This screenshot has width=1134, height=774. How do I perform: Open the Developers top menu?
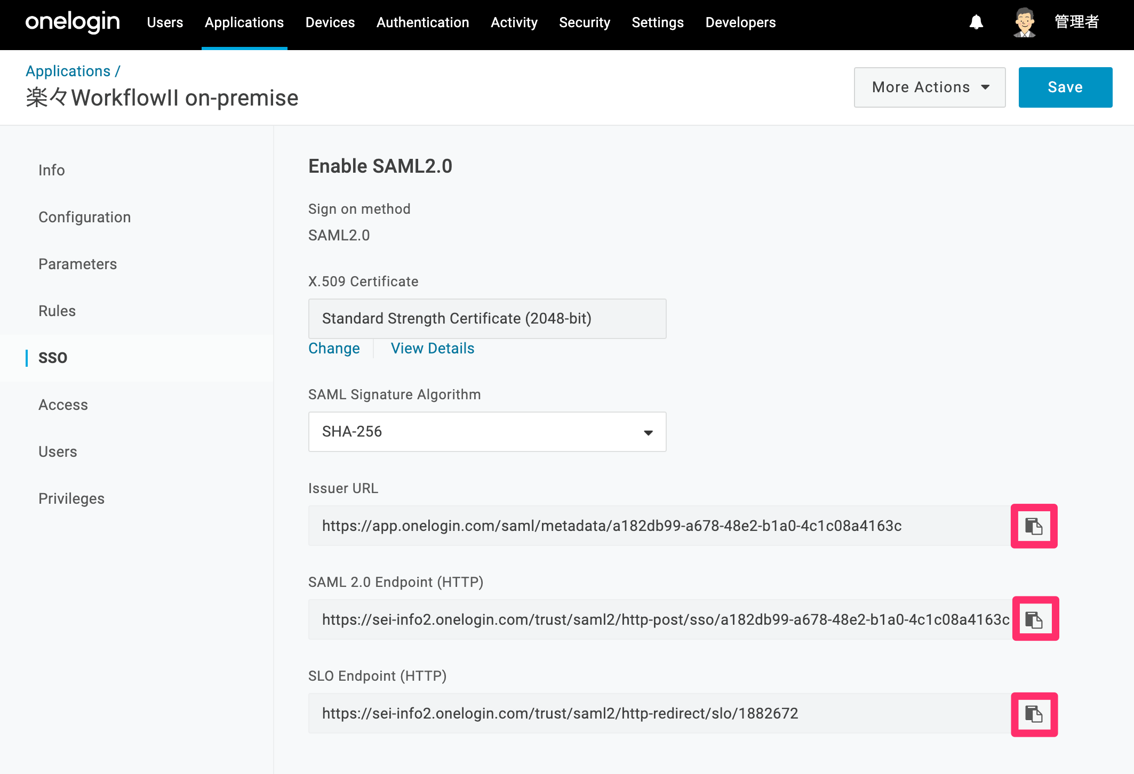tap(740, 22)
